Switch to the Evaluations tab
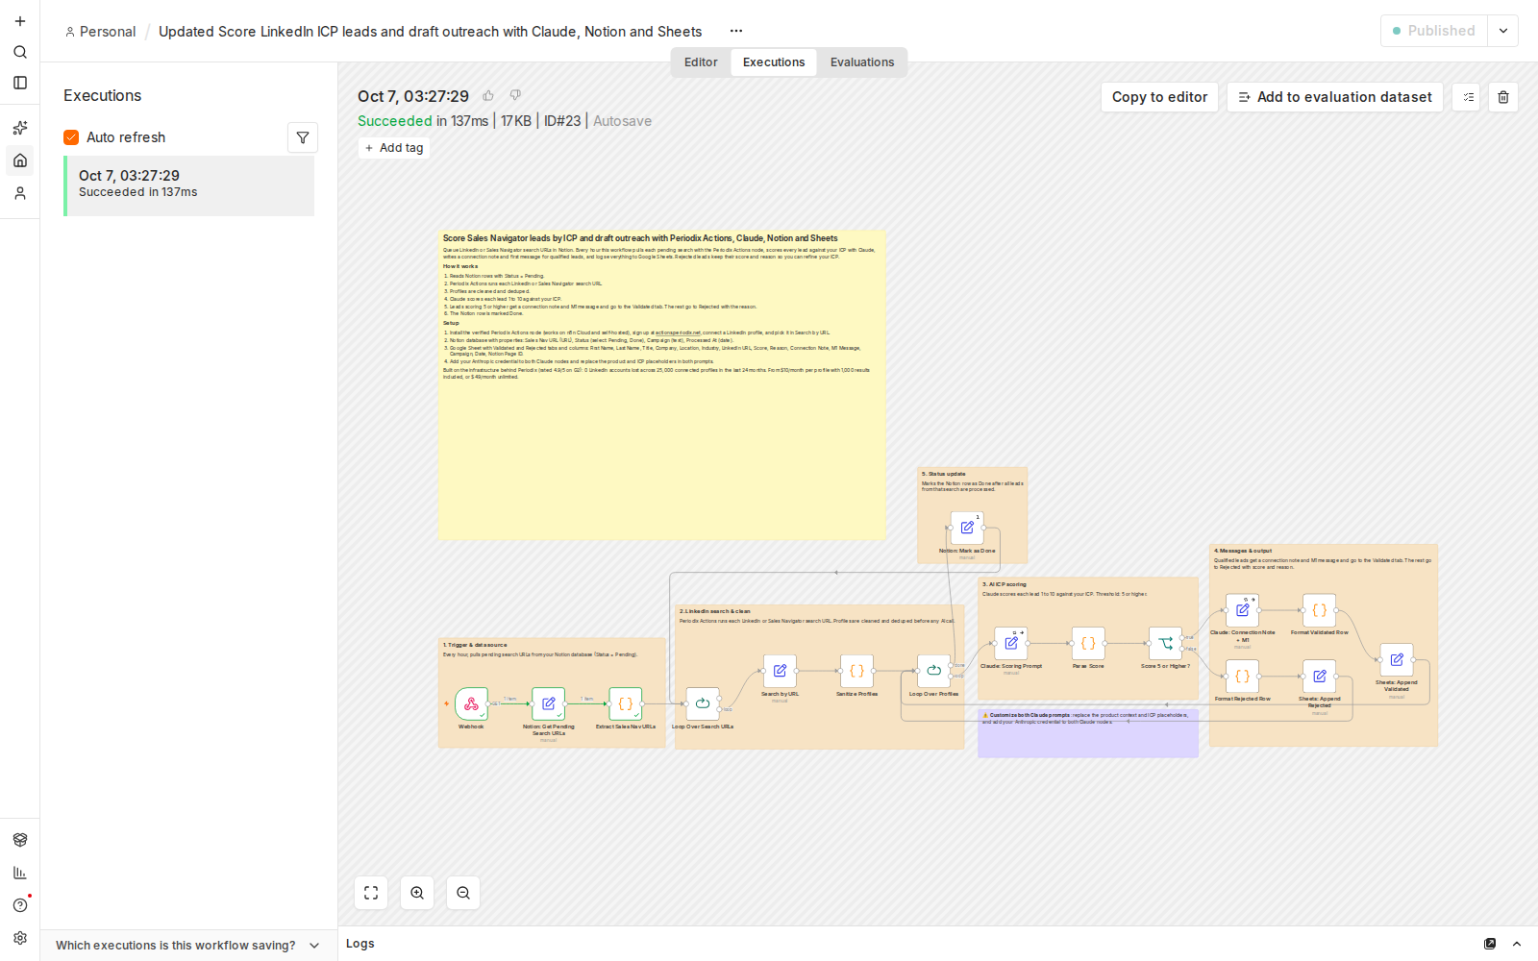The width and height of the screenshot is (1538, 961). pos(862,62)
